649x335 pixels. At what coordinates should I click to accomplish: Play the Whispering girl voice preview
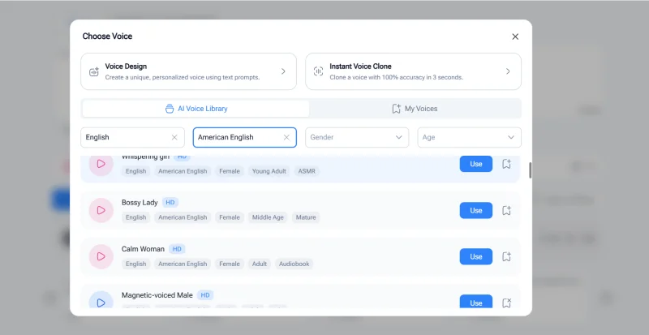coord(101,164)
